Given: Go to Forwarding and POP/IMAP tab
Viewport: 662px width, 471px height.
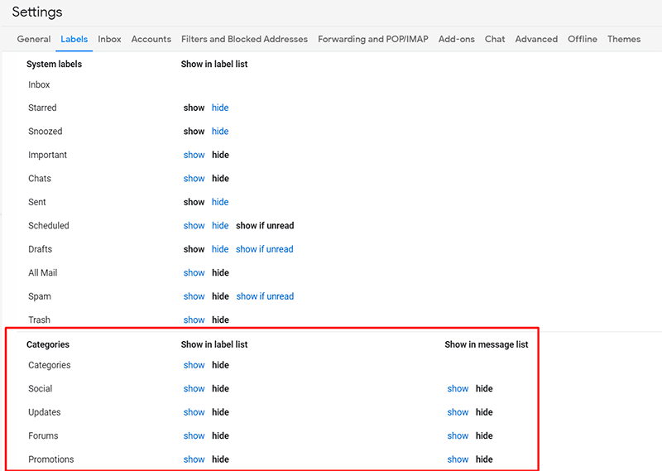Looking at the screenshot, I should coord(373,39).
